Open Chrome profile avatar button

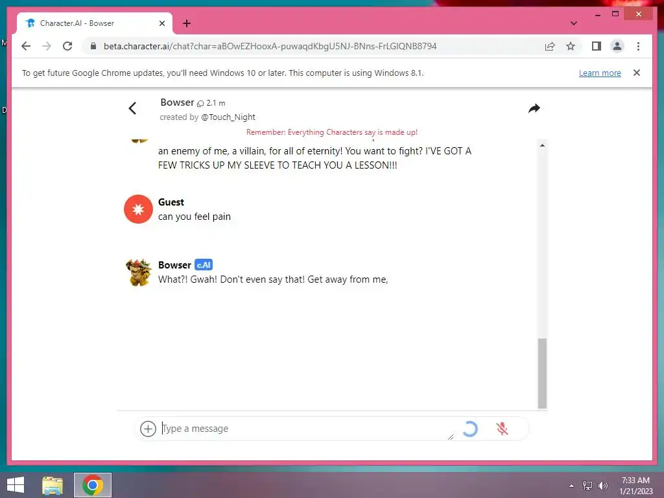[617, 46]
